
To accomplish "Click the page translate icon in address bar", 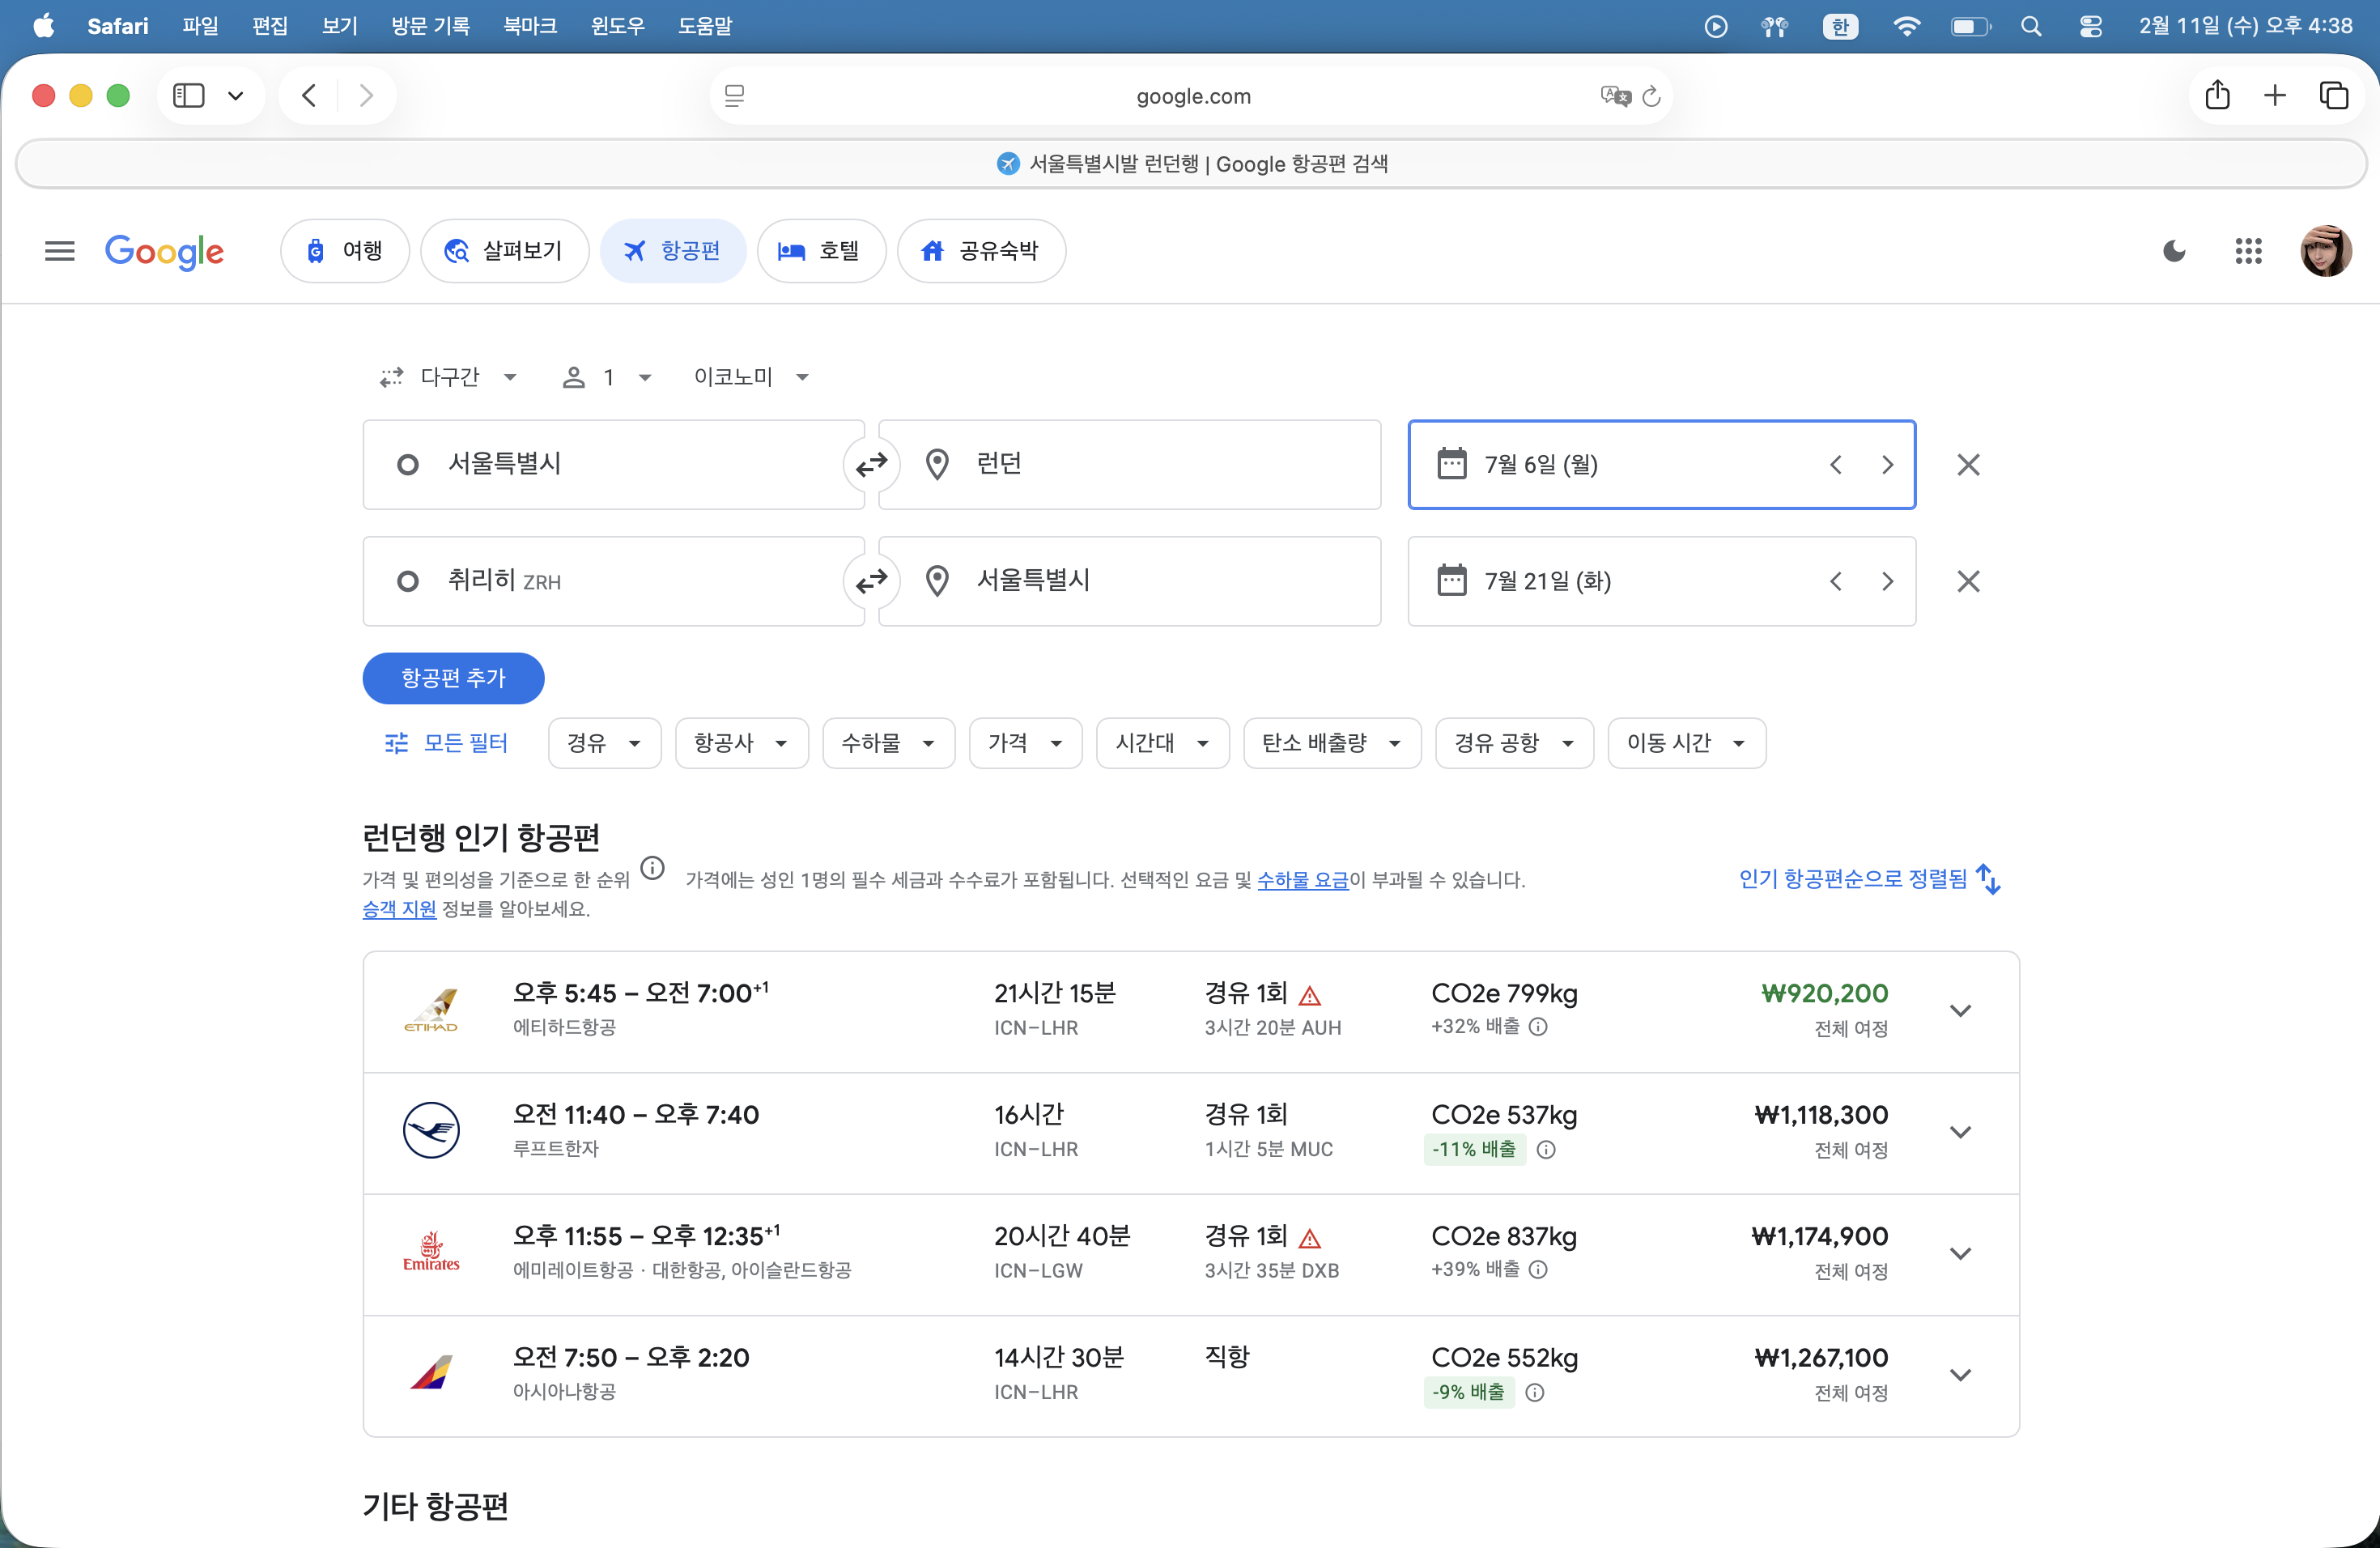I will pos(1614,96).
